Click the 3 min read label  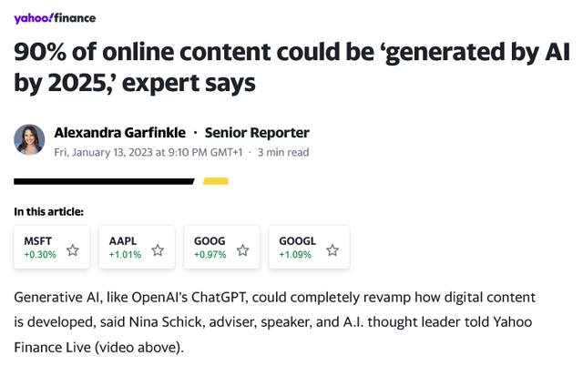(283, 152)
